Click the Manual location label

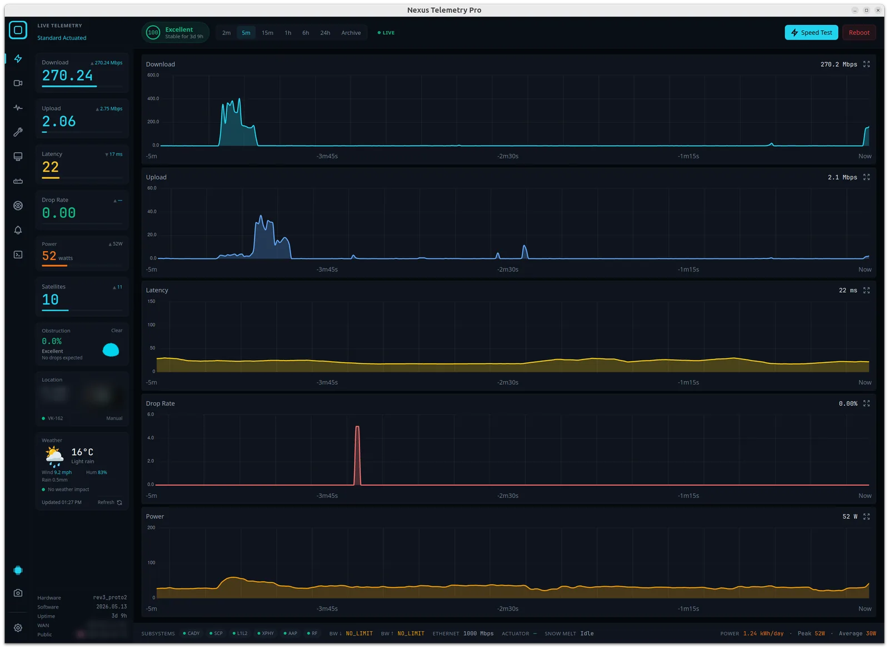coord(114,418)
